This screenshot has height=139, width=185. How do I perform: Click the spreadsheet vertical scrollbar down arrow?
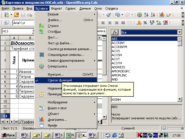(x=104, y=117)
